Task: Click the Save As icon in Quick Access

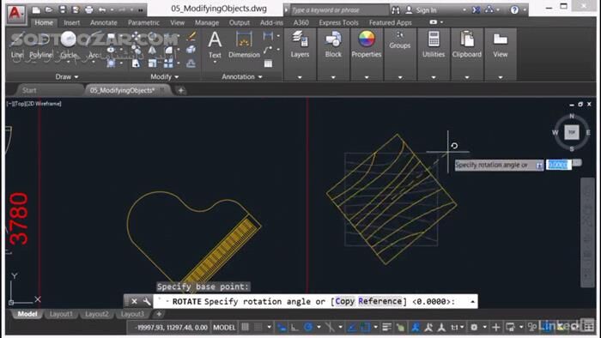Action: 76,9
